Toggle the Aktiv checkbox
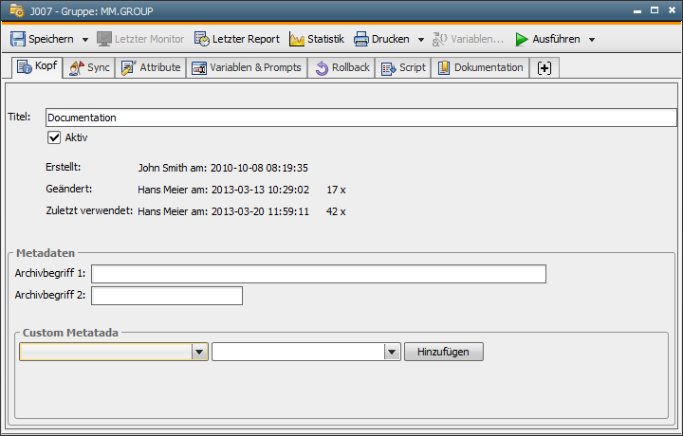Screen dimensions: 683x436 (x=54, y=138)
